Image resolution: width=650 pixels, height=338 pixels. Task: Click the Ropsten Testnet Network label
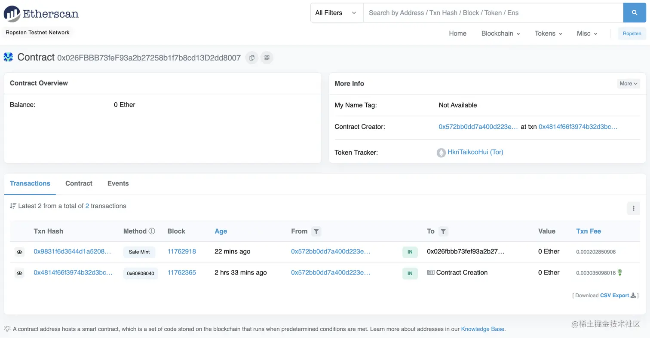[x=37, y=33]
